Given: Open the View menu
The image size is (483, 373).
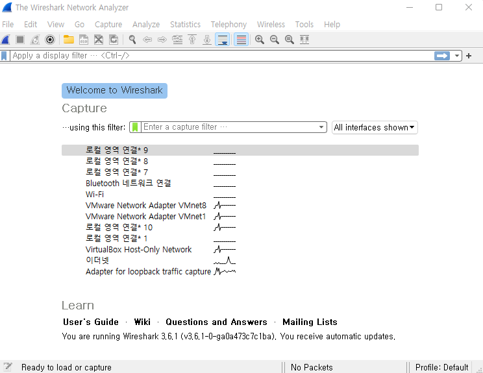Looking at the screenshot, I should tap(56, 24).
